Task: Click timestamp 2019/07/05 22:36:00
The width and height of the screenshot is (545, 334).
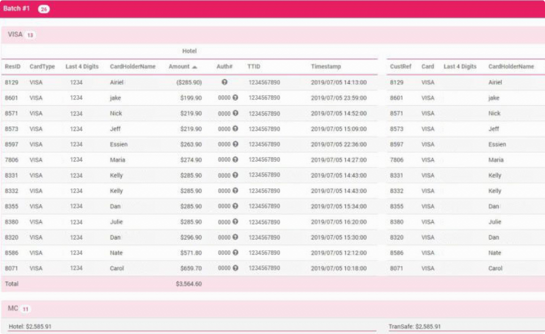Action: 339,144
